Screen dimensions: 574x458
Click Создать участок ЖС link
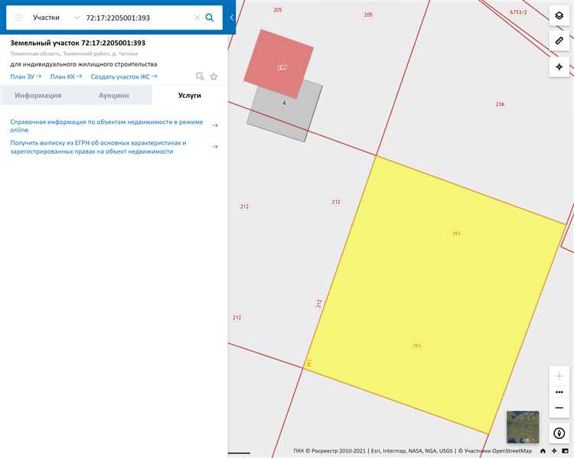click(123, 76)
